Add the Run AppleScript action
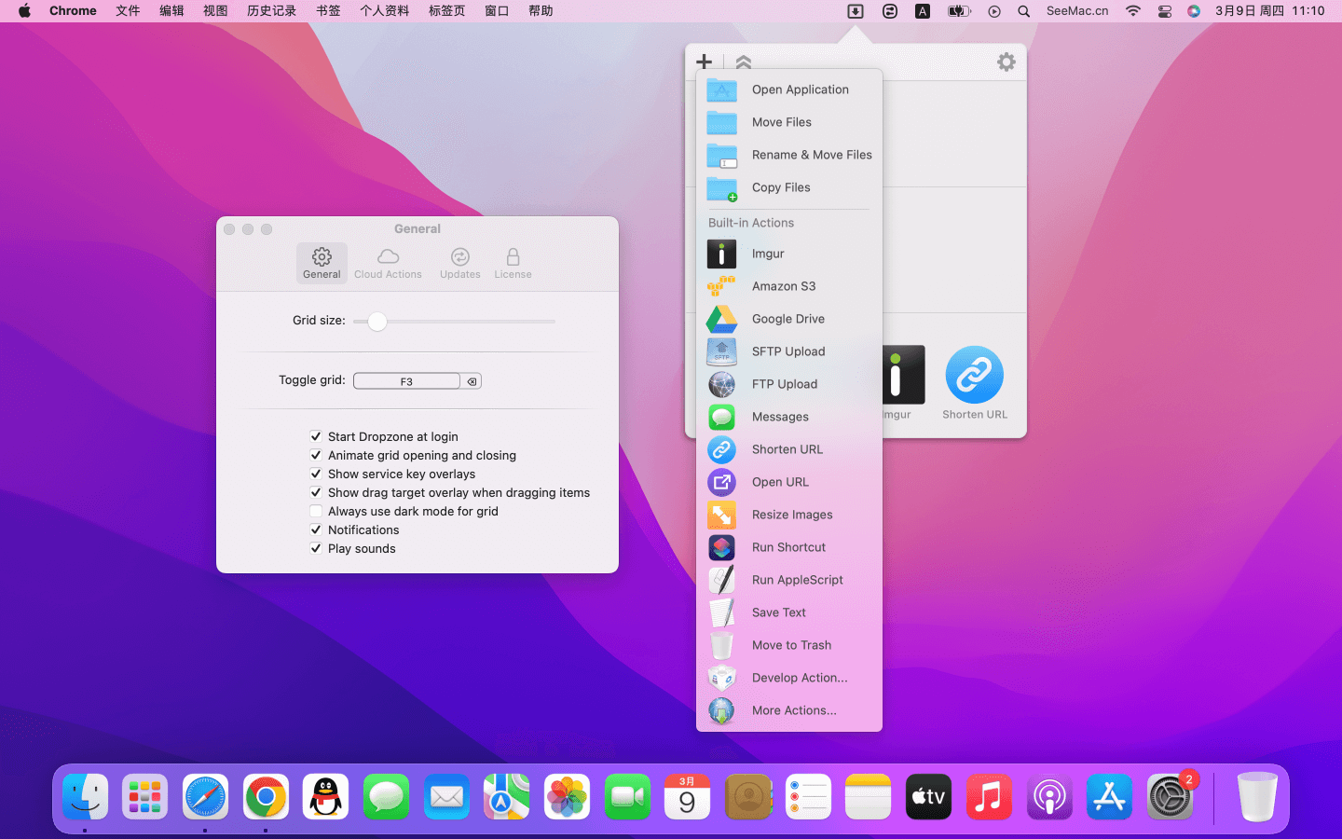This screenshot has height=839, width=1342. pos(788,580)
